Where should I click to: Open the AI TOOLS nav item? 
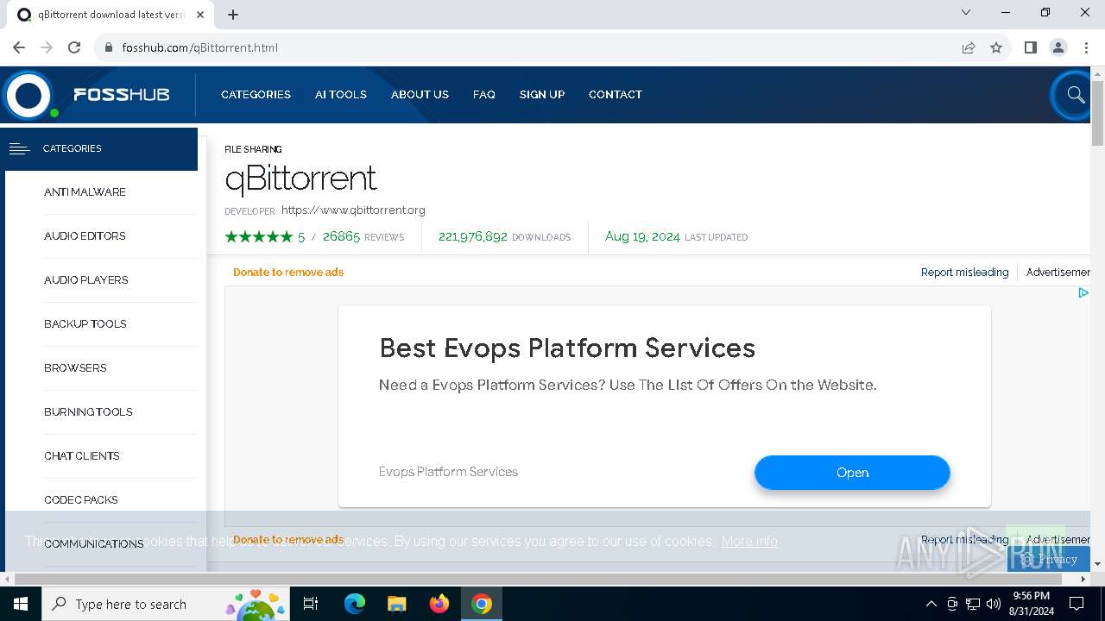341,95
